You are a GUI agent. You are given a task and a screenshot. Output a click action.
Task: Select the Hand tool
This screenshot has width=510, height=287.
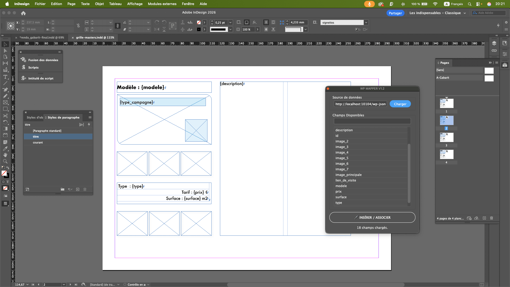coord(5,155)
